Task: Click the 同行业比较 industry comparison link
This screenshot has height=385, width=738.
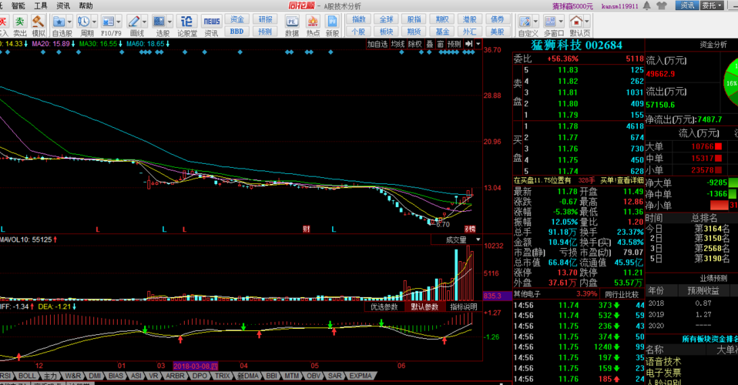Action: 622,294
